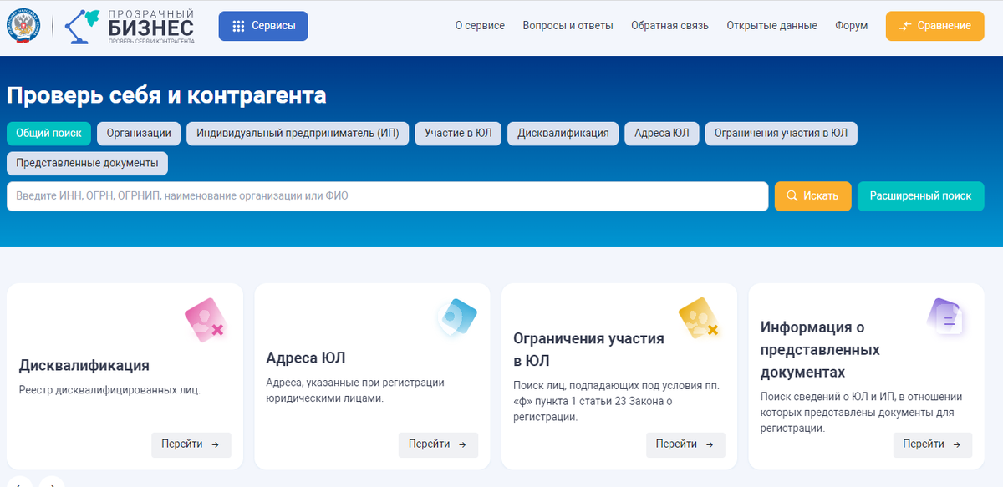The image size is (1003, 487).
Task: Click Перейти in Информация о документах card
Action: pos(933,444)
